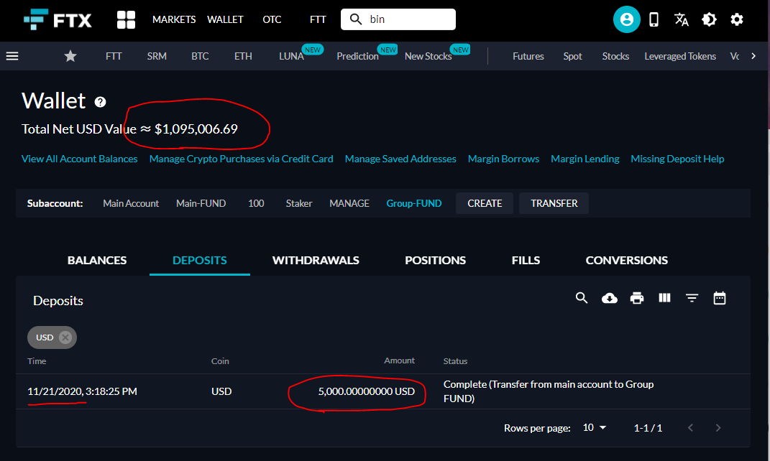Switch to the BALANCES tab
This screenshot has width=770, height=461.
click(x=97, y=261)
